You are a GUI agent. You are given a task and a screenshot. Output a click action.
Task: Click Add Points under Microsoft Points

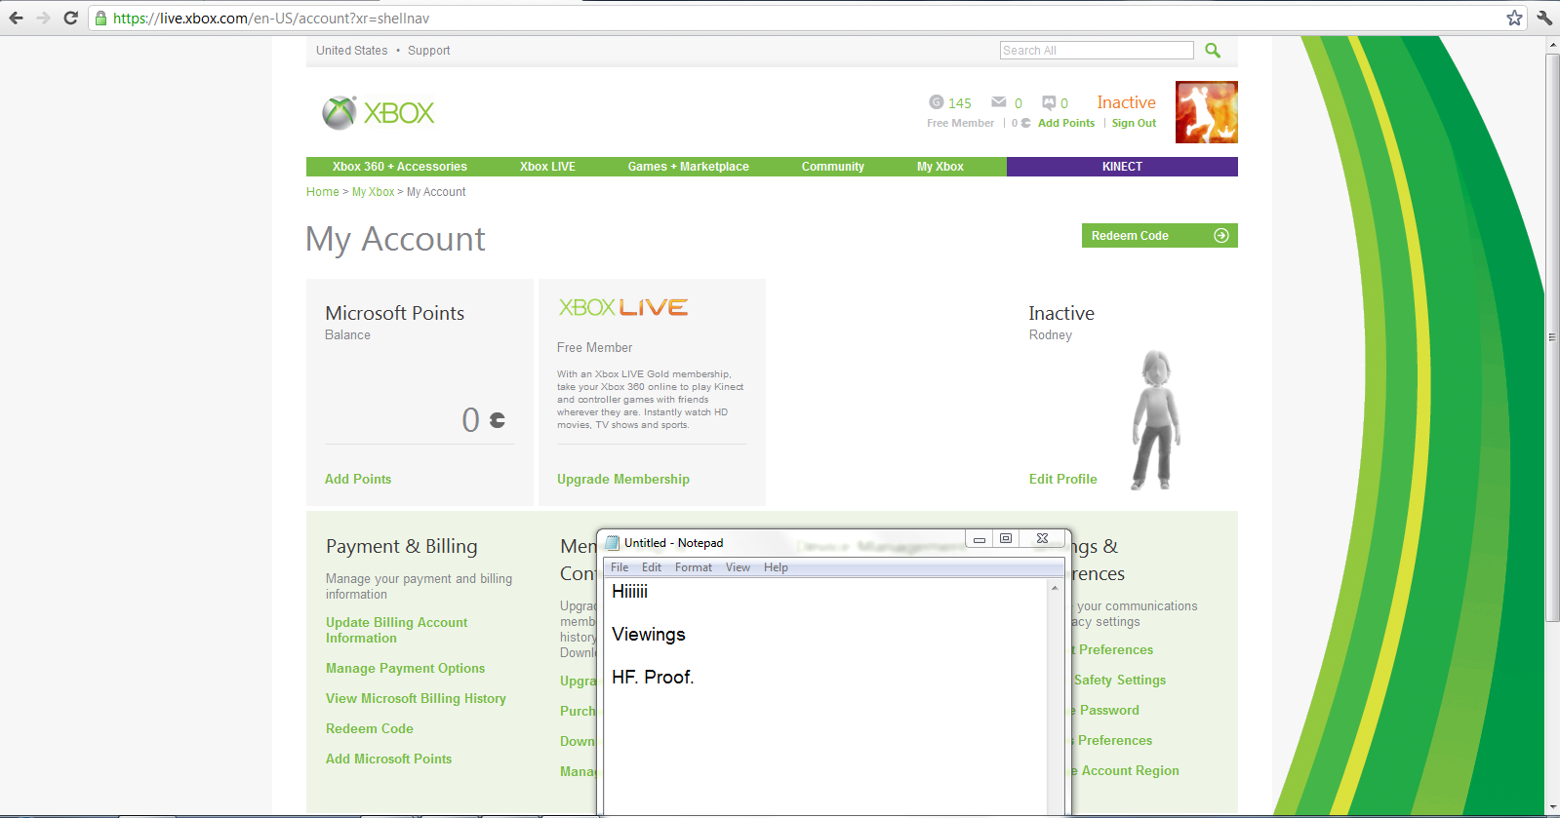click(x=358, y=479)
